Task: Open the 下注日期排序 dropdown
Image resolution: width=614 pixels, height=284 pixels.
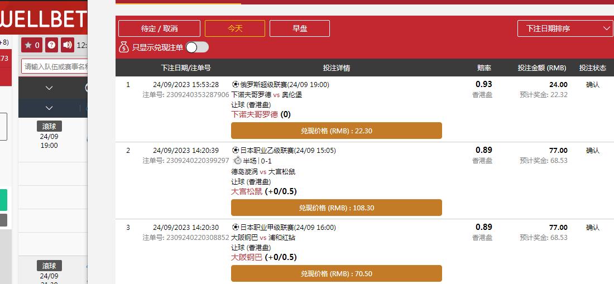Action: coord(565,28)
